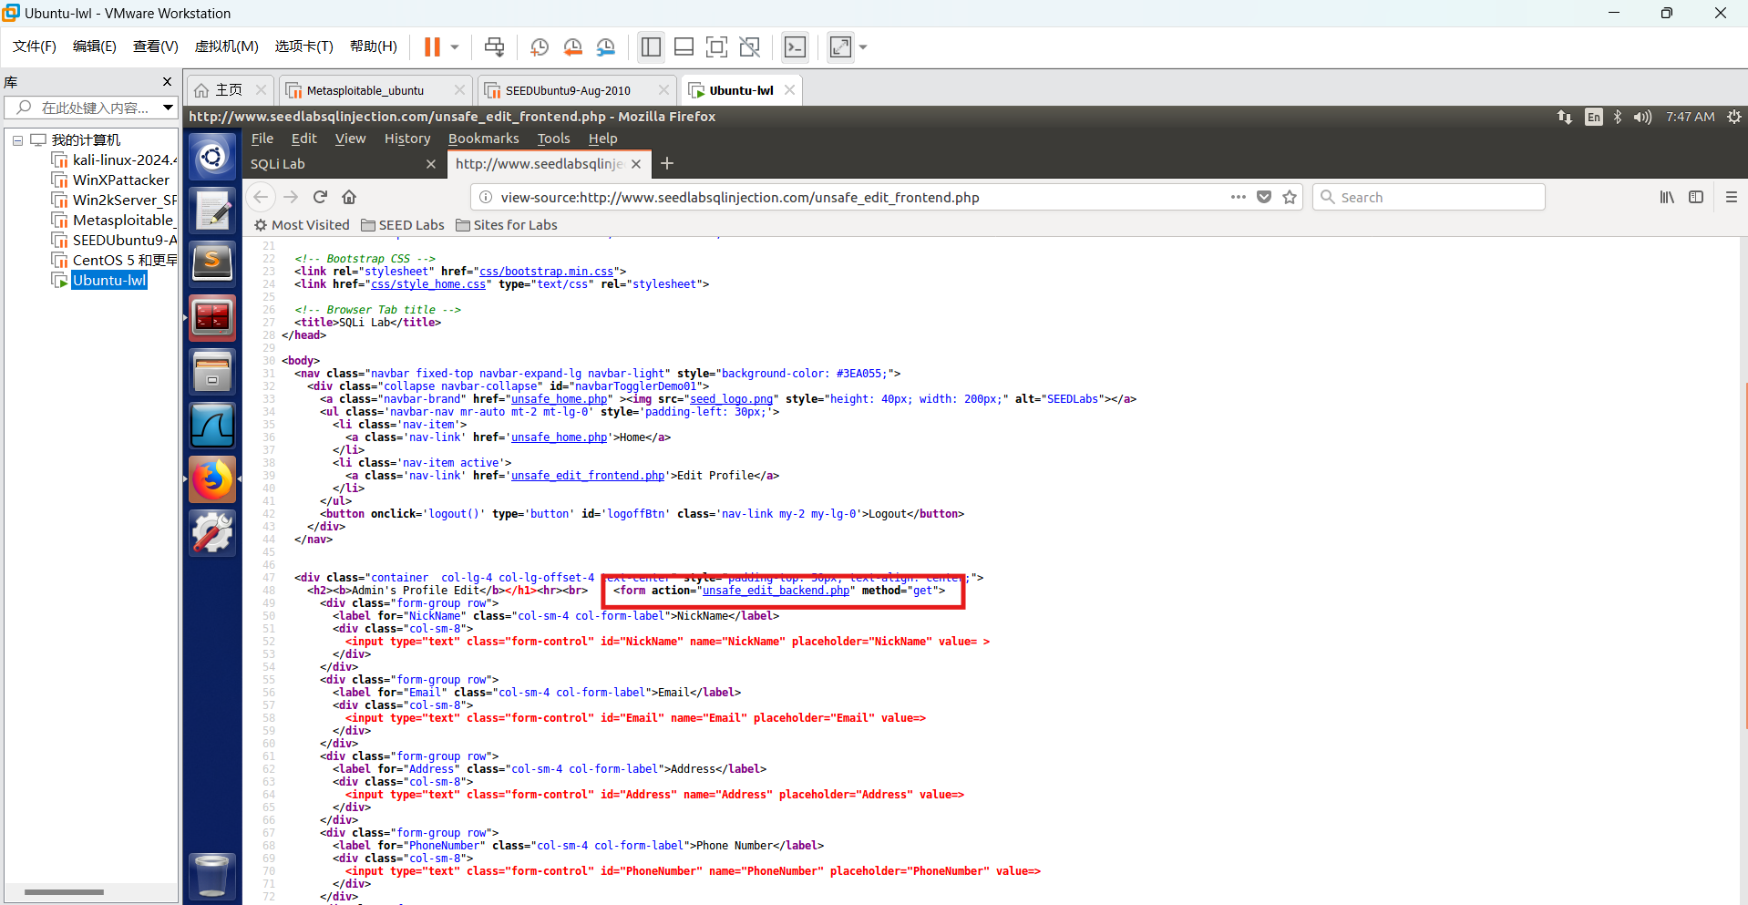The height and width of the screenshot is (905, 1748).
Task: Go back in Firefox
Action: (x=261, y=197)
